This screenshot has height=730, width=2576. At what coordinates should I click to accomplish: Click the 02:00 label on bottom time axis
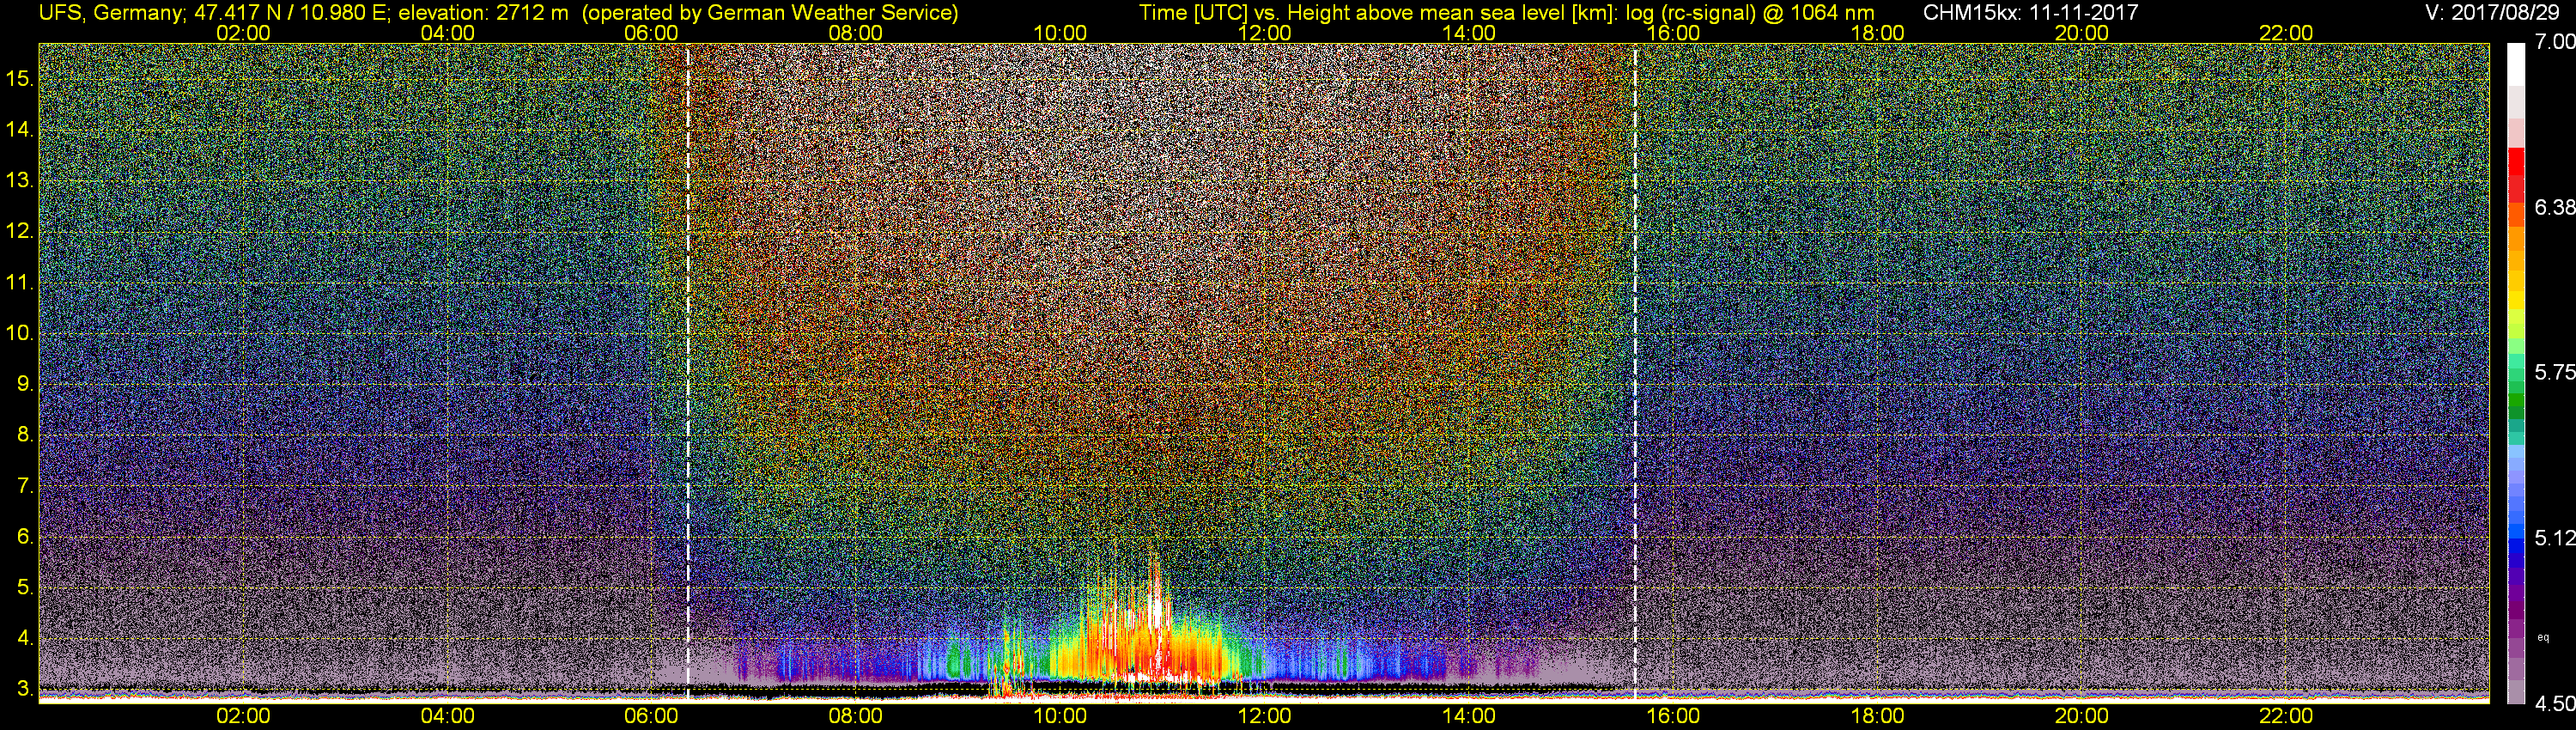tap(243, 716)
